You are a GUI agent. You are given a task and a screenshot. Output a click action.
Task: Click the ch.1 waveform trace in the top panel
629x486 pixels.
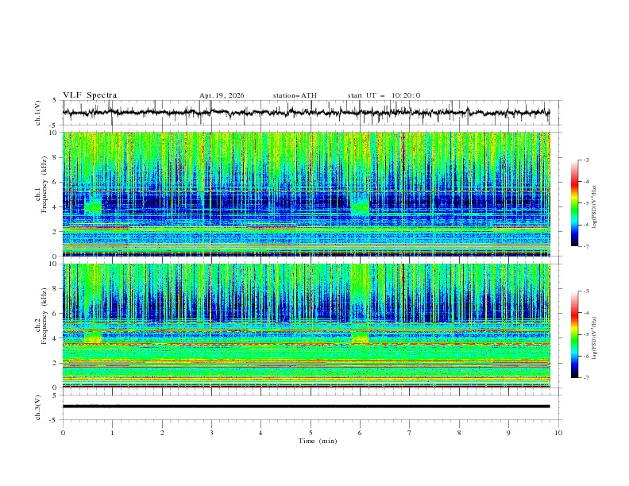coord(306,112)
